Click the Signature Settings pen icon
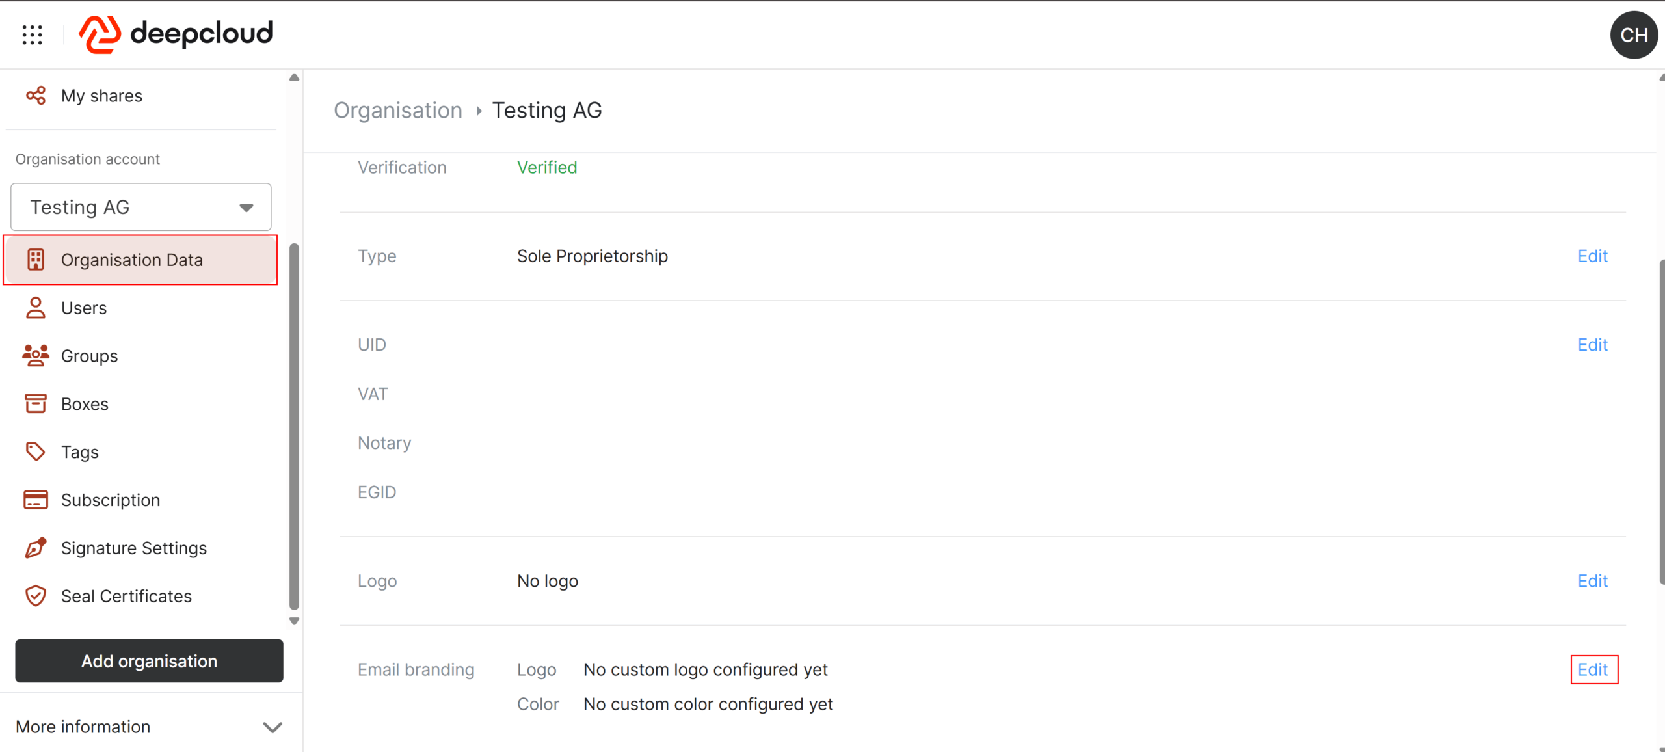 (x=36, y=548)
